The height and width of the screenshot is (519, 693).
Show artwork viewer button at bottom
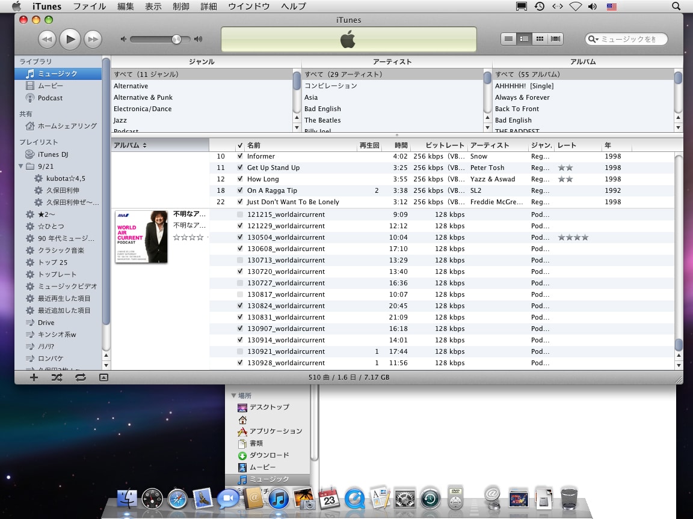point(103,377)
